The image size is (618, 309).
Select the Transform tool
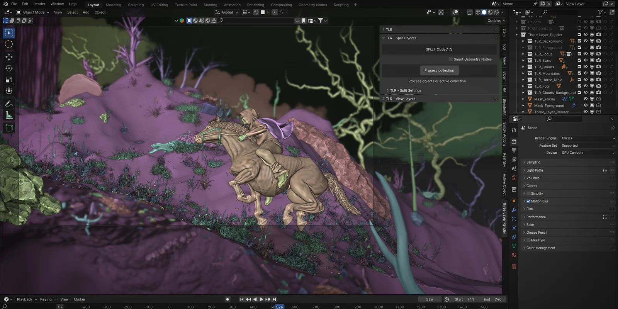[9, 91]
